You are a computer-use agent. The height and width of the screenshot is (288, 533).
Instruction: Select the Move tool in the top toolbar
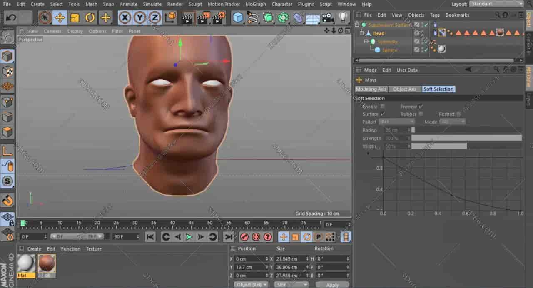pyautogui.click(x=60, y=18)
